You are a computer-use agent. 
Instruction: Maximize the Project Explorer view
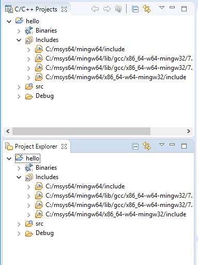coord(184,146)
